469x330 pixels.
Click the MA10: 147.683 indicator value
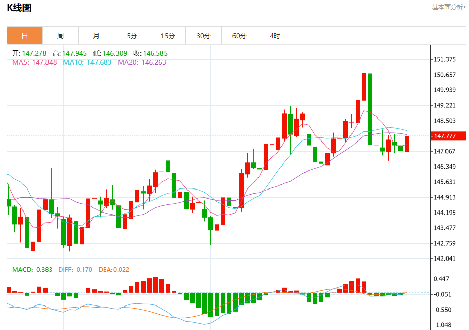tap(87, 62)
